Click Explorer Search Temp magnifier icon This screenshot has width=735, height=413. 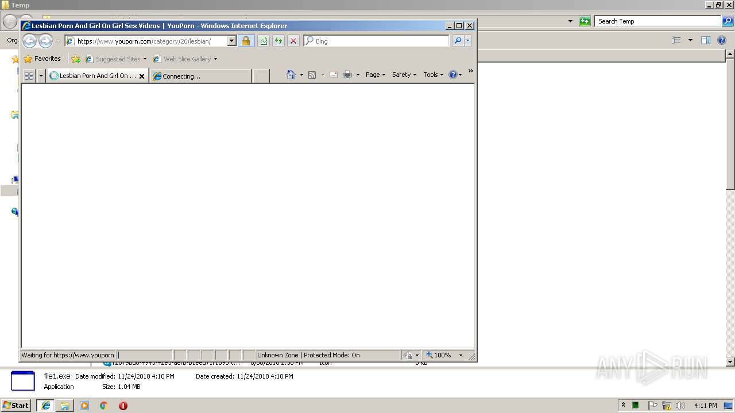coord(728,21)
